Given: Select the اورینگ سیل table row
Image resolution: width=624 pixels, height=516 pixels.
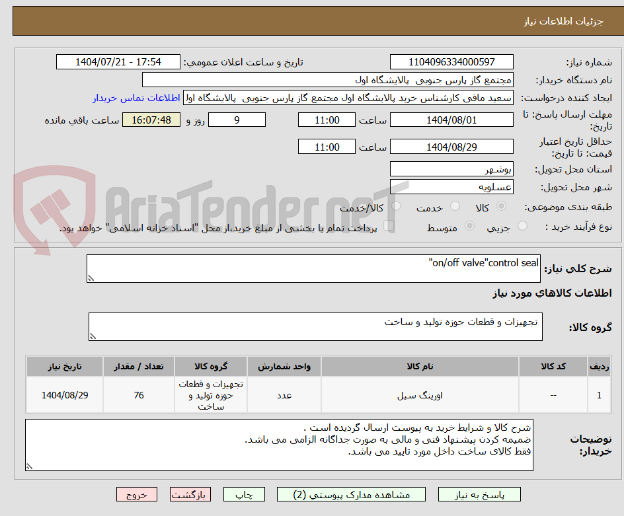Looking at the screenshot, I should point(423,395).
